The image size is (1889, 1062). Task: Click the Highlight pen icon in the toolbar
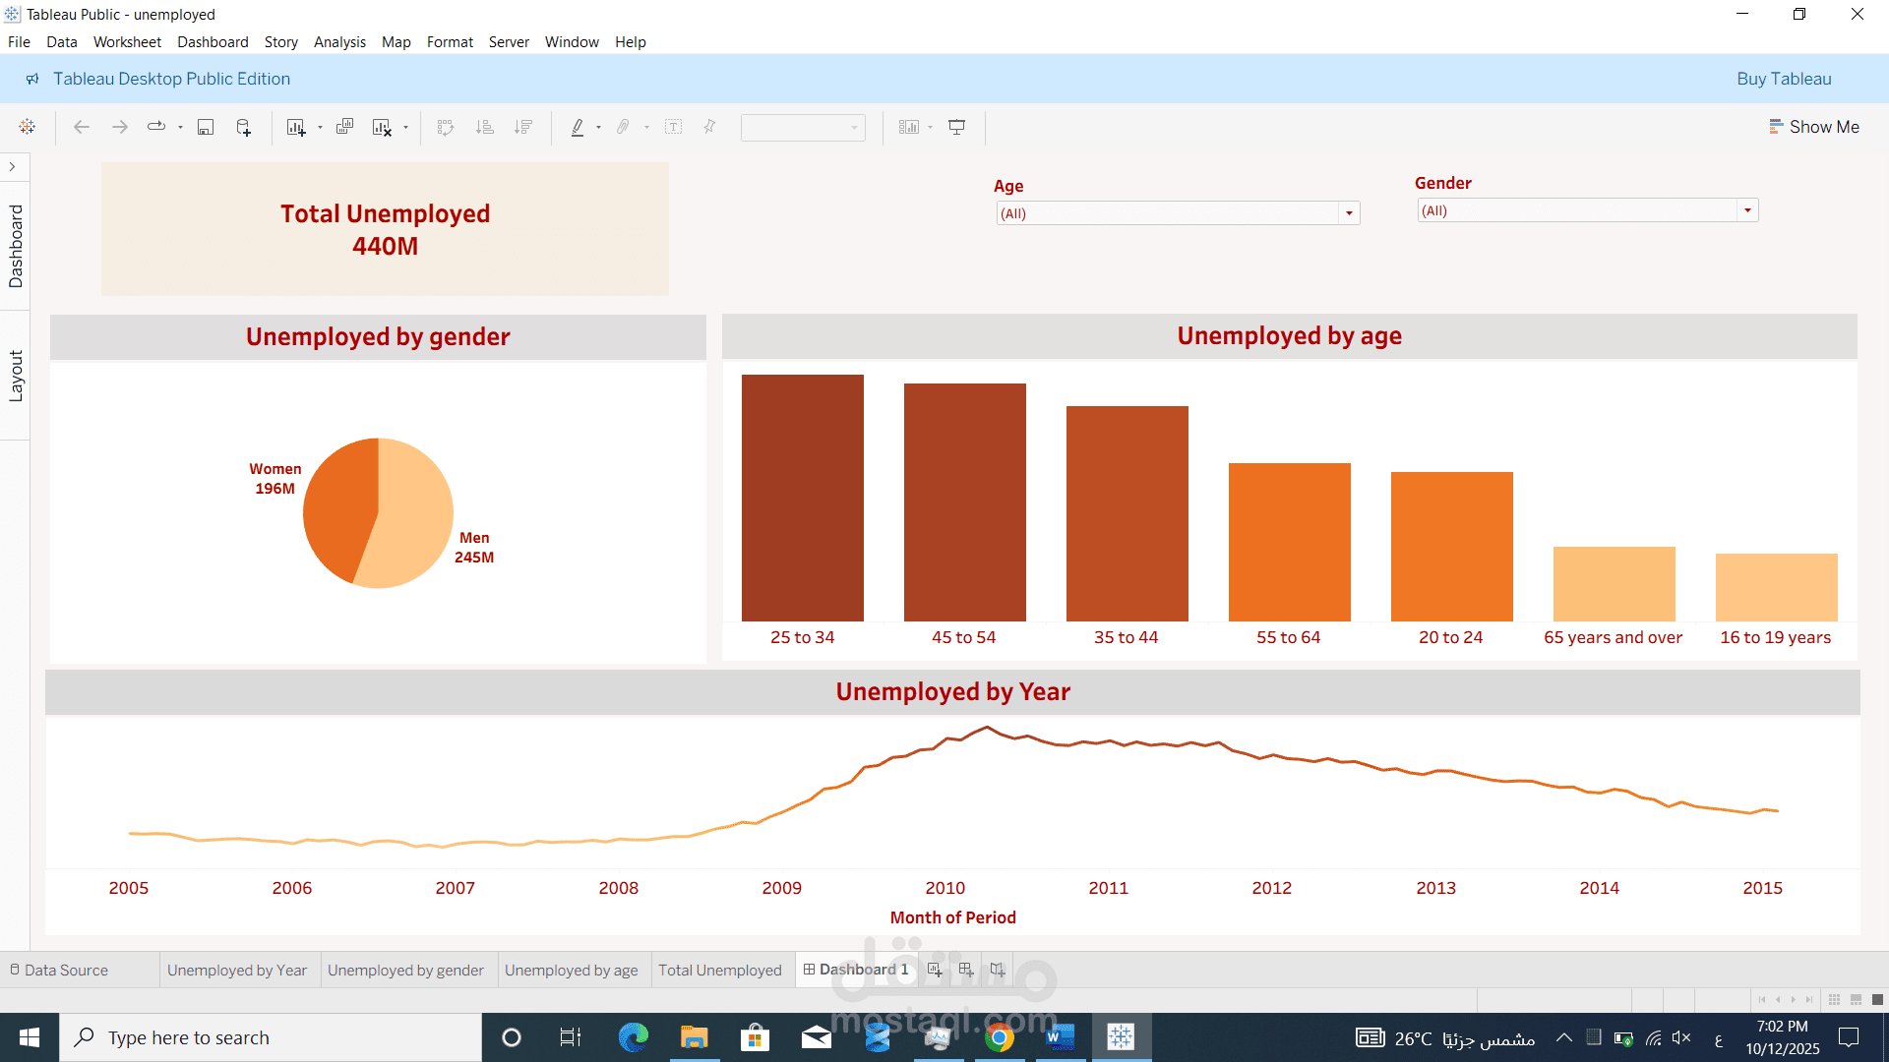pyautogui.click(x=579, y=127)
